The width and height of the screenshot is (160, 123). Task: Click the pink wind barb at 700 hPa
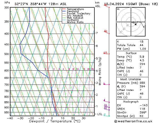(107, 84)
